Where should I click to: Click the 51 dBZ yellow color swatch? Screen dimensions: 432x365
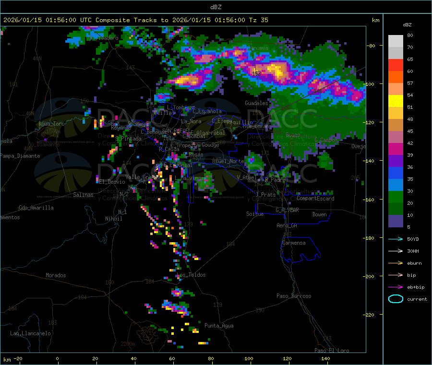pyautogui.click(x=396, y=101)
